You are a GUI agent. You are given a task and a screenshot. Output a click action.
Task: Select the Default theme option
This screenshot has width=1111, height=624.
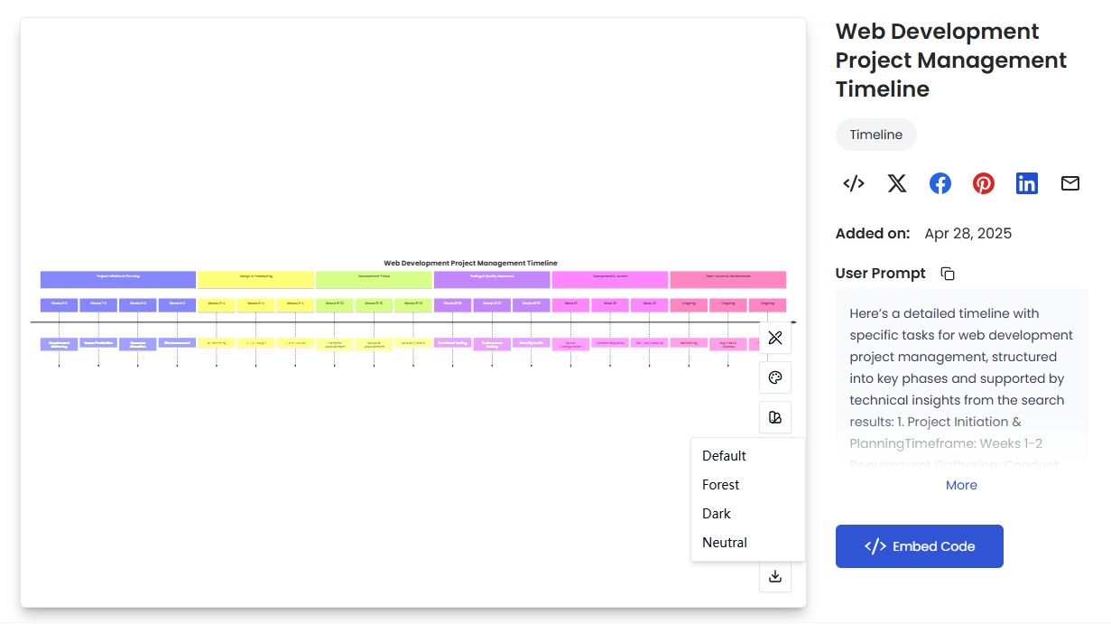coord(724,456)
